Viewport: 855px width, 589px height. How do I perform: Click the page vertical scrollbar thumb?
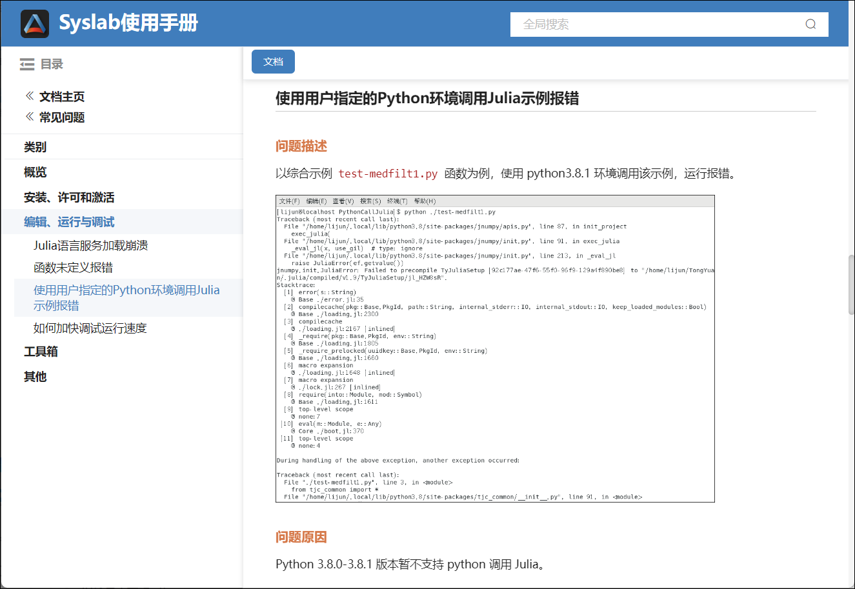coord(850,284)
